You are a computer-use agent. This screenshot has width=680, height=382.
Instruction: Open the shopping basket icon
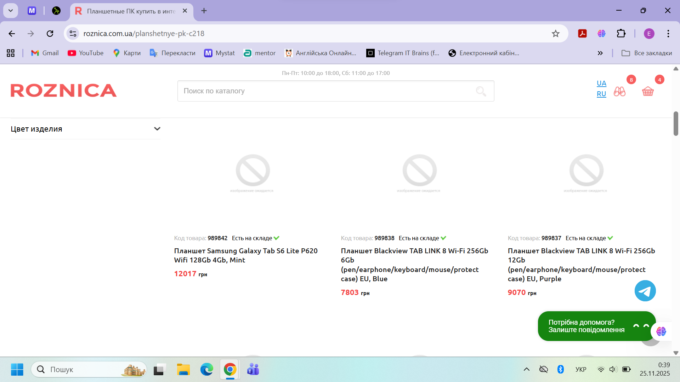647,91
